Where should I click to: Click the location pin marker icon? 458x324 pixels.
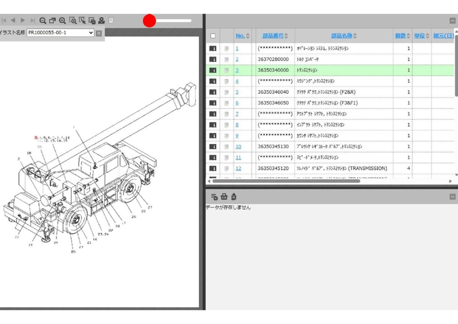102,21
